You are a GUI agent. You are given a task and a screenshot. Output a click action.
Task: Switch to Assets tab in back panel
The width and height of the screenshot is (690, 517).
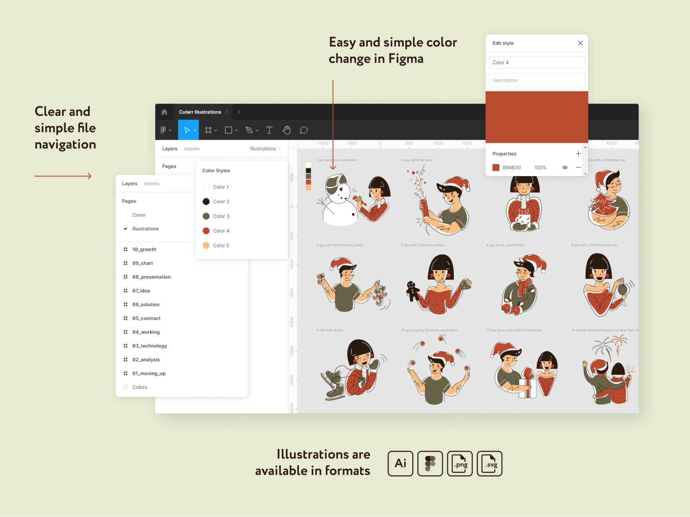click(191, 149)
